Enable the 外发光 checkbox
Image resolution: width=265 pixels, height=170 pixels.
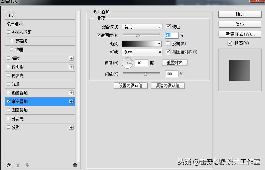(x=8, y=118)
